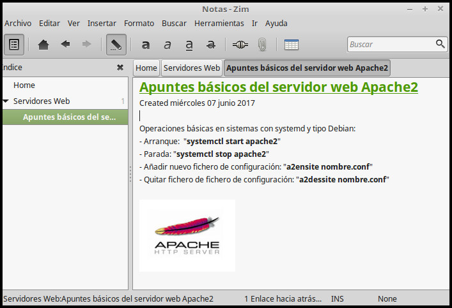Close the Índice side pane

point(120,68)
